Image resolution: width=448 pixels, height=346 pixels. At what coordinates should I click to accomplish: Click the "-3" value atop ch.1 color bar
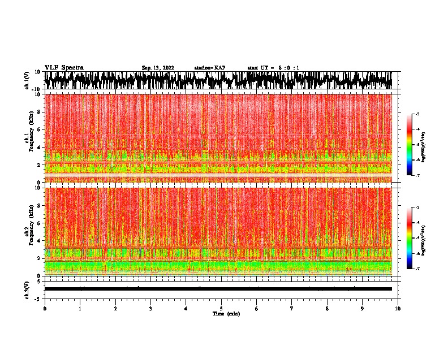[x=417, y=114]
